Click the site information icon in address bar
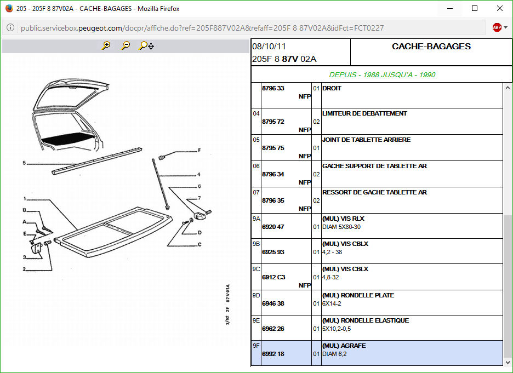The height and width of the screenshot is (373, 513). [10, 28]
